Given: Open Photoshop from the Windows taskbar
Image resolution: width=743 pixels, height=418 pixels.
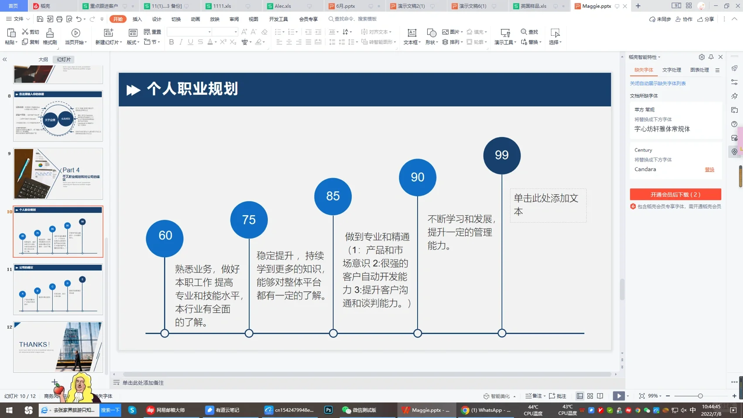Looking at the screenshot, I should click(x=328, y=410).
